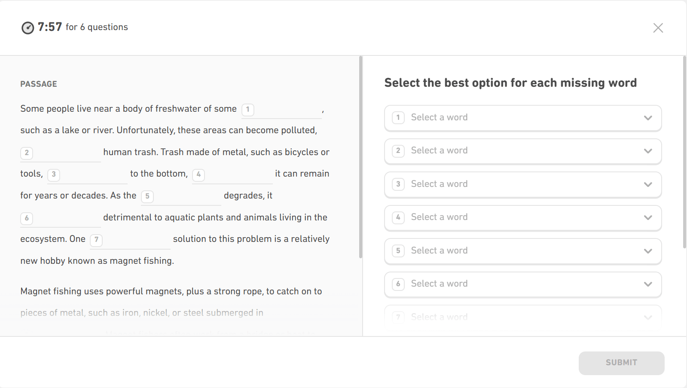Click blank marker 1 in the passage
The width and height of the screenshot is (687, 388).
(x=247, y=110)
